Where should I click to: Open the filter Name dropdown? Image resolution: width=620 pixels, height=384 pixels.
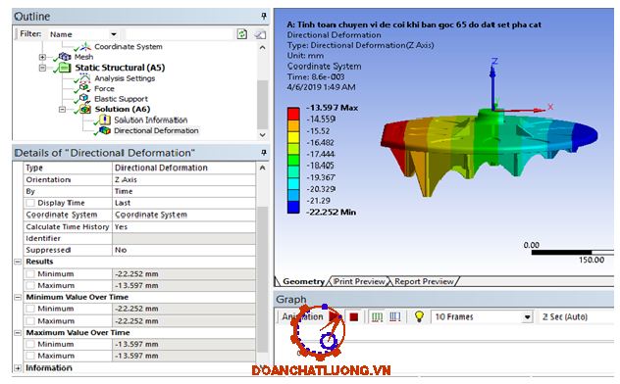click(x=114, y=34)
